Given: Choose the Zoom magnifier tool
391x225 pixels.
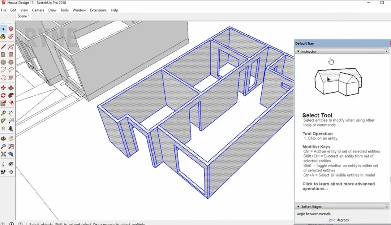Looking at the screenshot, I should 3,146.
